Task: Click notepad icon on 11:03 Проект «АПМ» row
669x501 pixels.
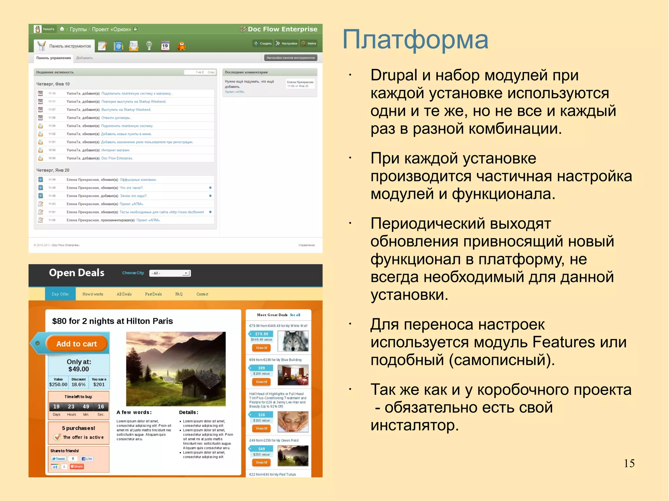Action: coord(41,204)
